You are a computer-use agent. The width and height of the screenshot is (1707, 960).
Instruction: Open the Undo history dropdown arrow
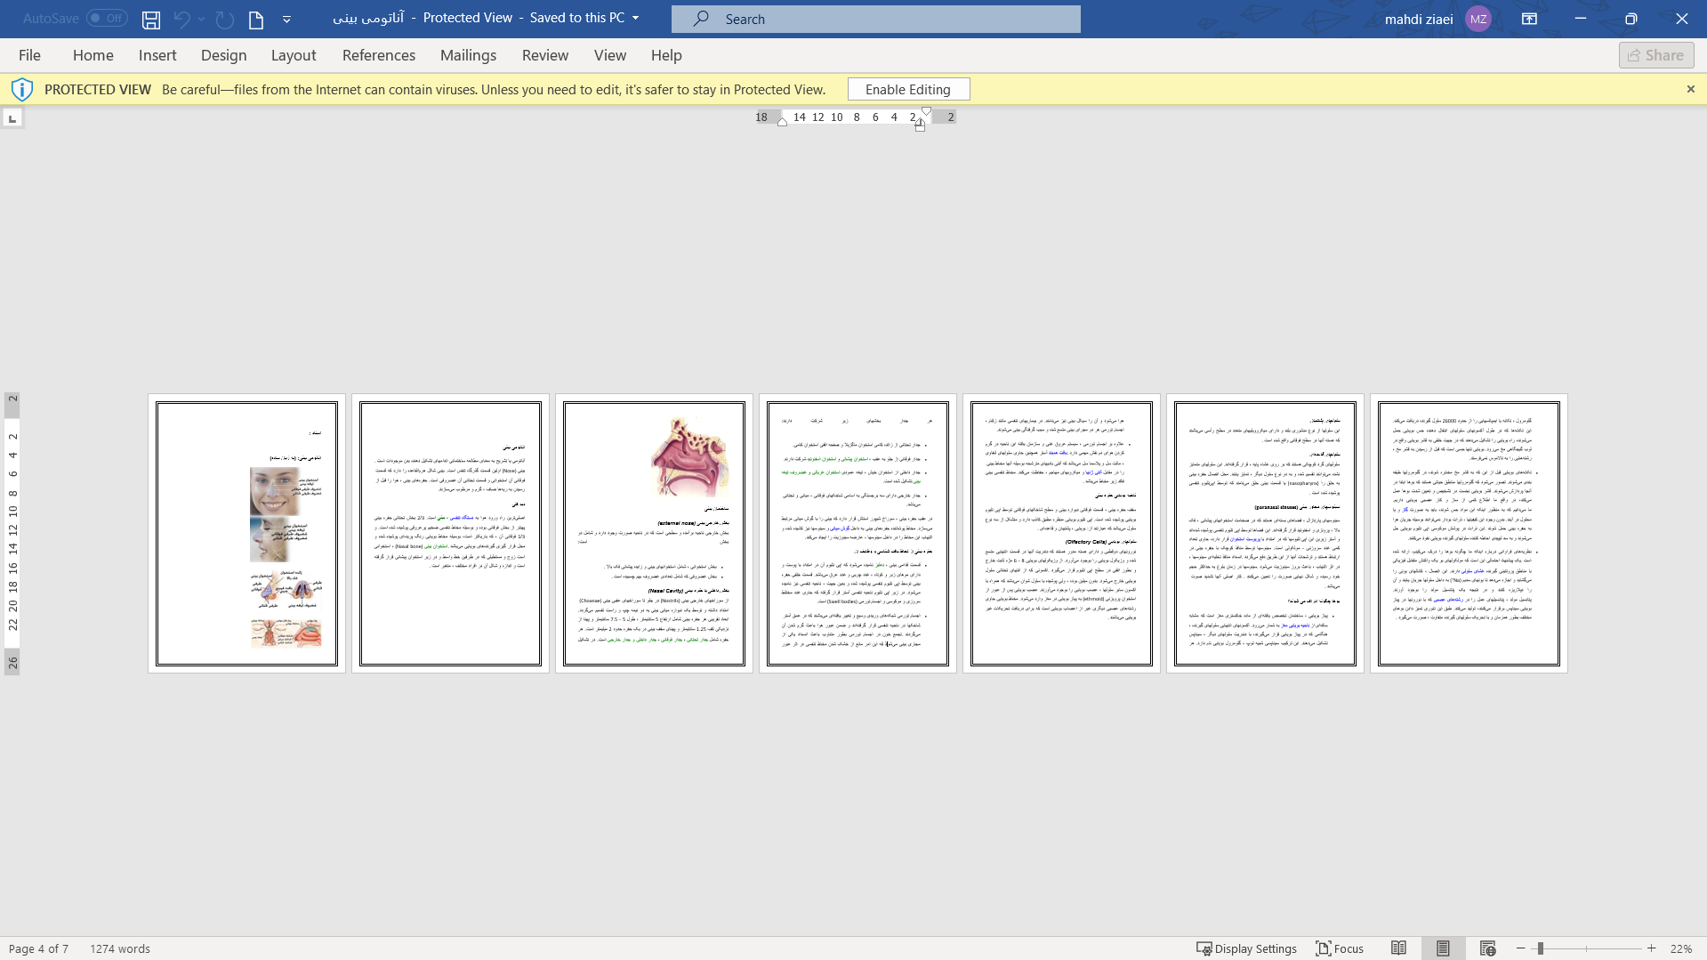[x=202, y=19]
